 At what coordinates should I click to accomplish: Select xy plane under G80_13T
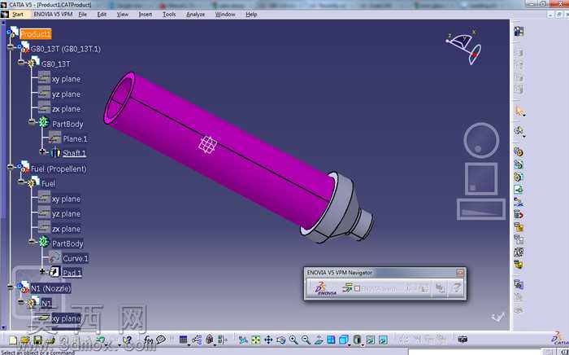click(x=66, y=79)
